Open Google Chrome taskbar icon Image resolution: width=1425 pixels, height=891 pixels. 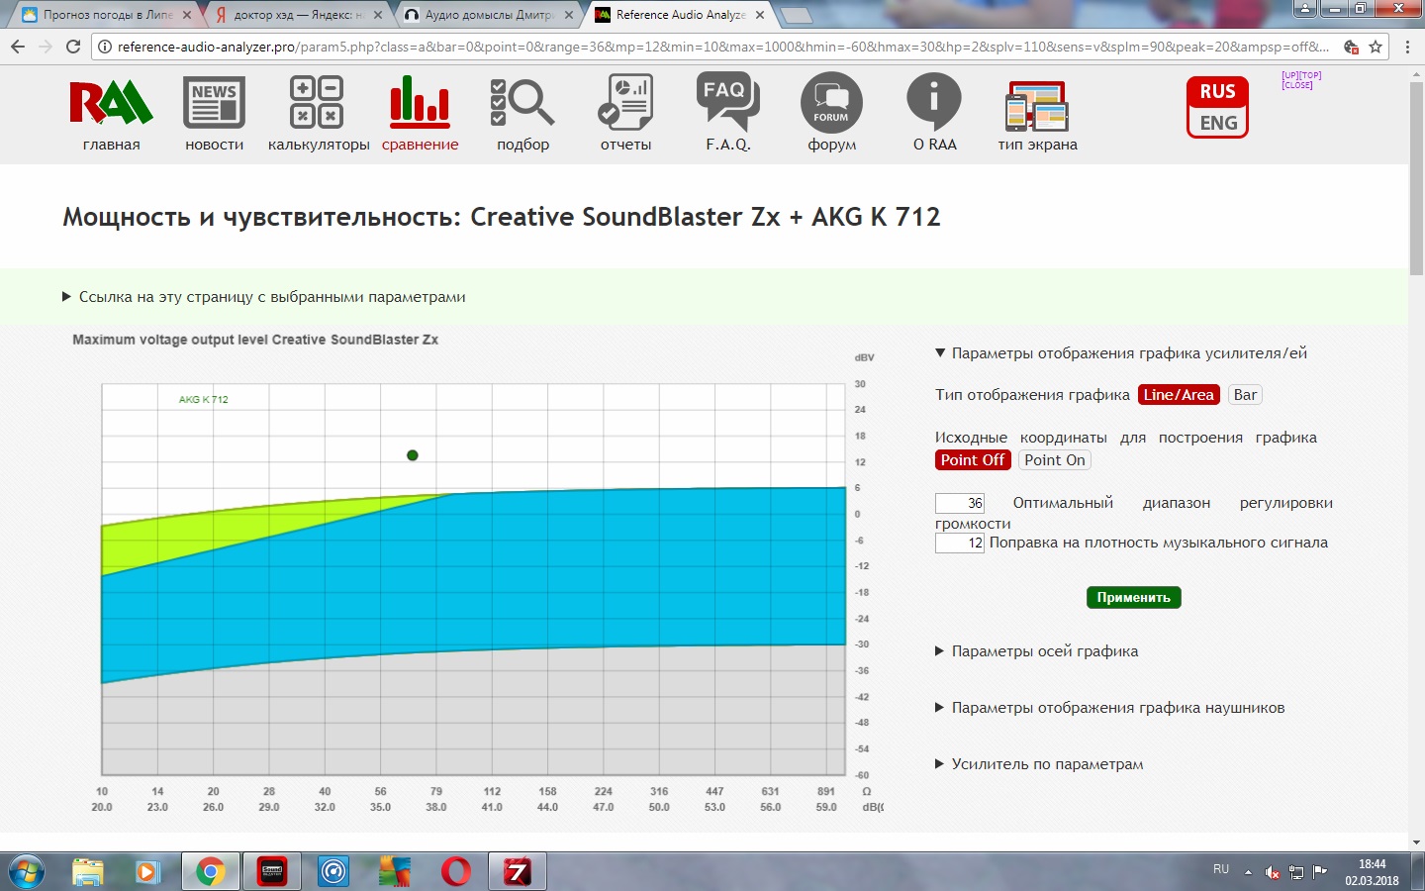point(210,872)
